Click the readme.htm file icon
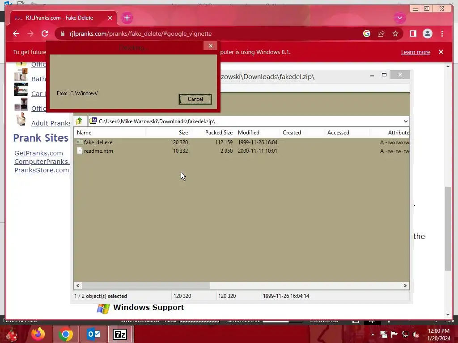 tap(80, 151)
